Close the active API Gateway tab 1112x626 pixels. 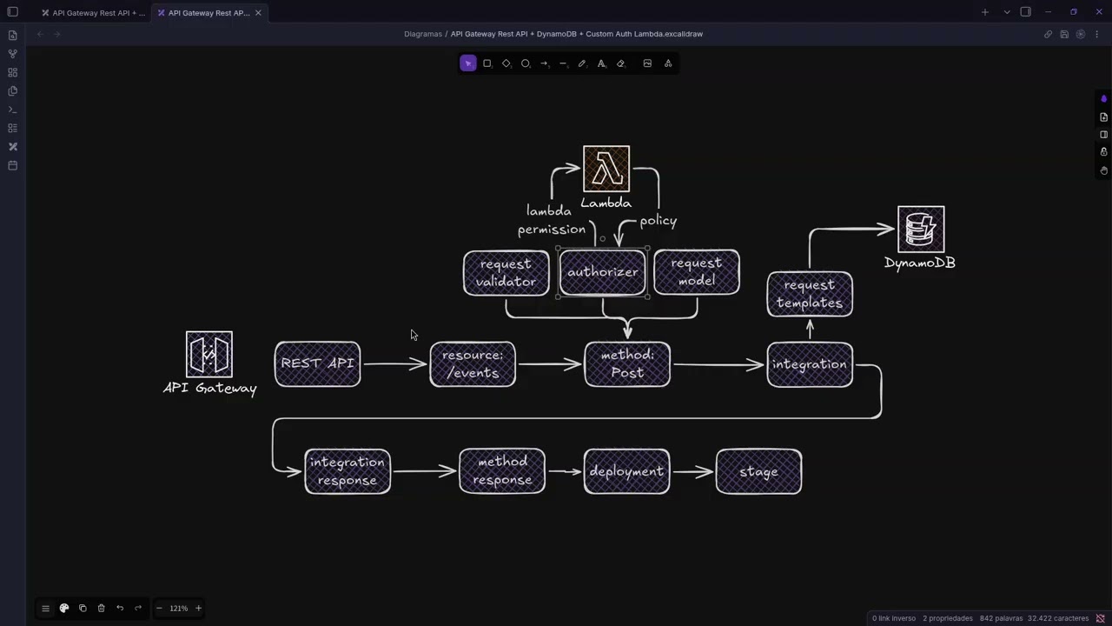258,13
